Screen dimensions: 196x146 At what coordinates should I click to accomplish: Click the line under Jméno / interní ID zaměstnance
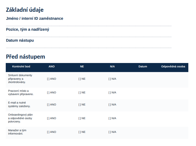coord(89,26)
